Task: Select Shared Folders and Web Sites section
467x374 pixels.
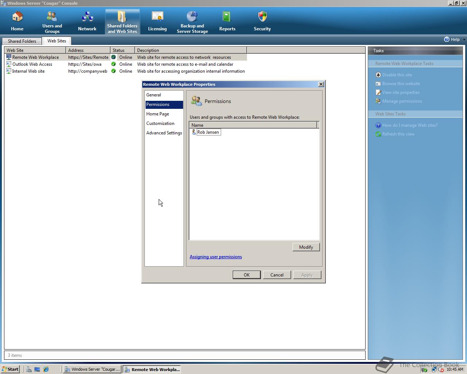Action: 122,22
